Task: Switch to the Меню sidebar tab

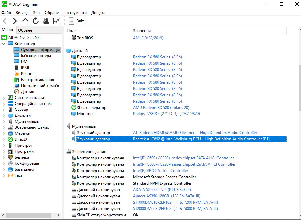Action: (x=7, y=30)
